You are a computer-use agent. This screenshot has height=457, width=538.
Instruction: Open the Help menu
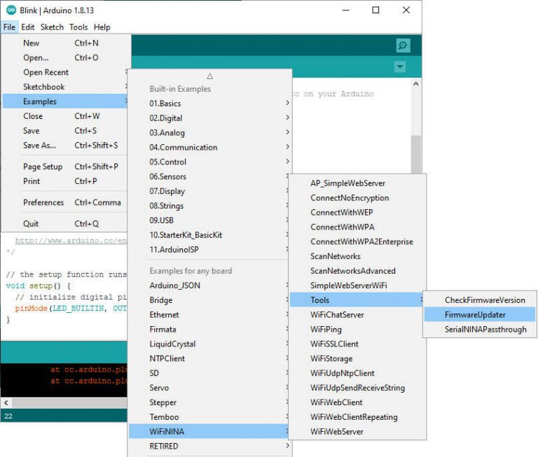pyautogui.click(x=102, y=27)
